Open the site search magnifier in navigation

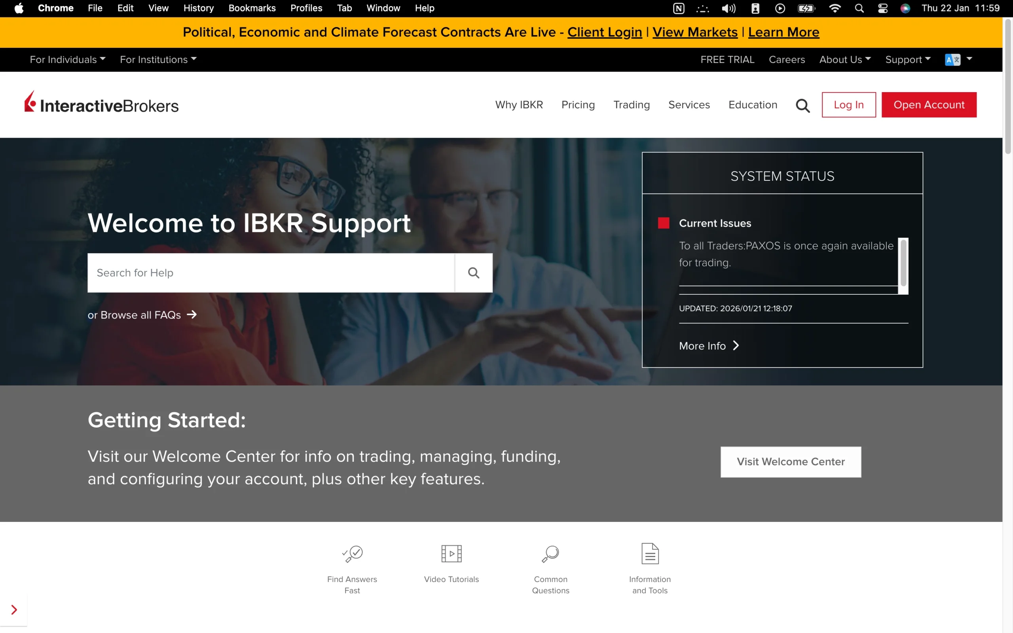[802, 105]
